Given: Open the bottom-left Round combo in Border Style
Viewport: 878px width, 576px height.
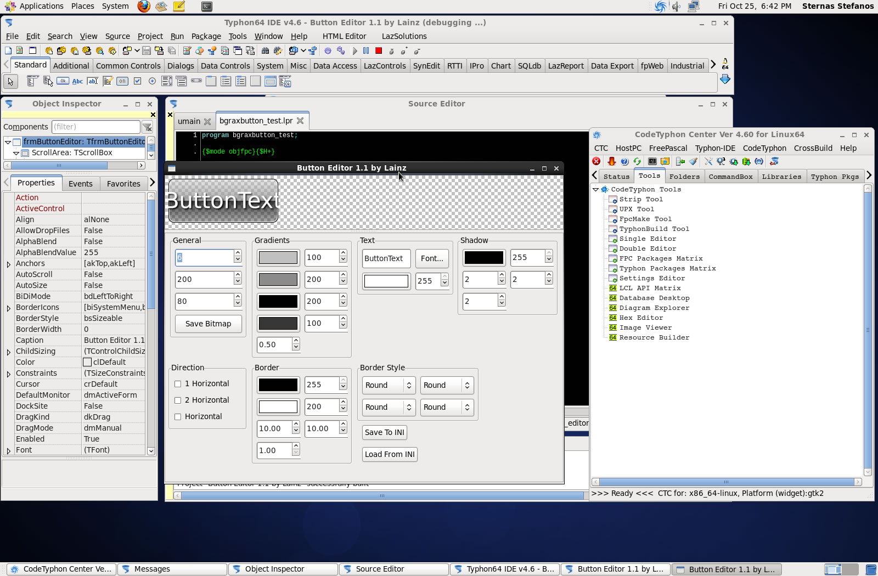Looking at the screenshot, I should [387, 407].
